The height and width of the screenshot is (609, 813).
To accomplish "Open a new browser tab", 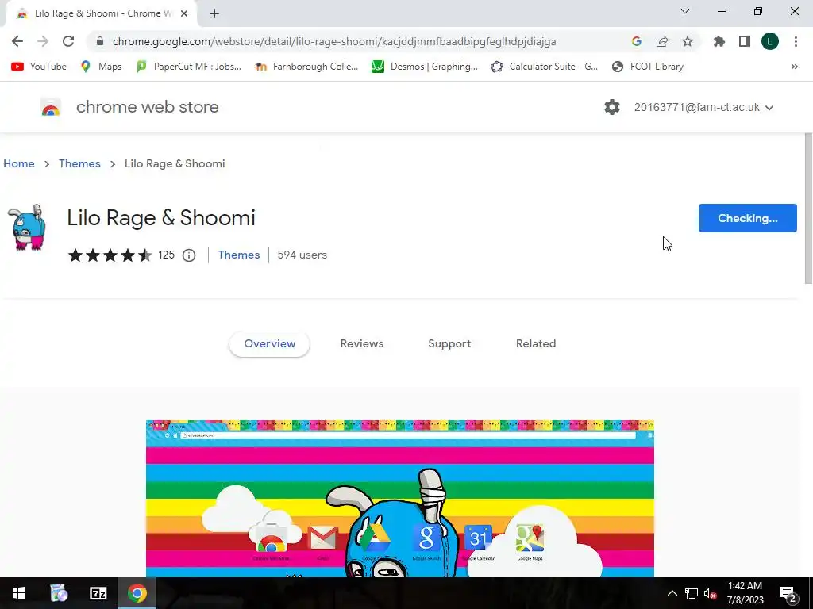I will pyautogui.click(x=214, y=14).
